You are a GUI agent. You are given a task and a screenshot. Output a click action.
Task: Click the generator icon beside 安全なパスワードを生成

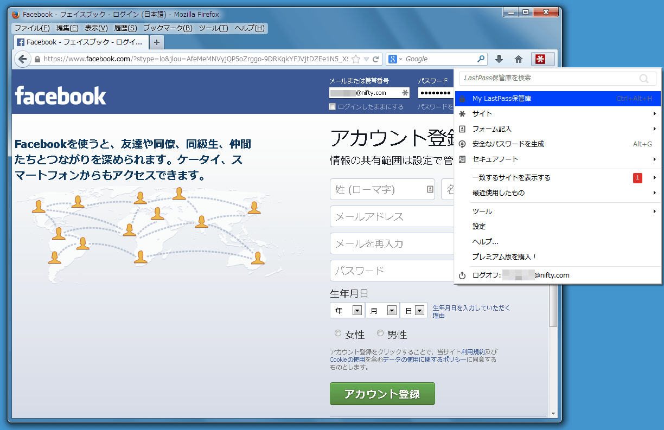point(462,144)
